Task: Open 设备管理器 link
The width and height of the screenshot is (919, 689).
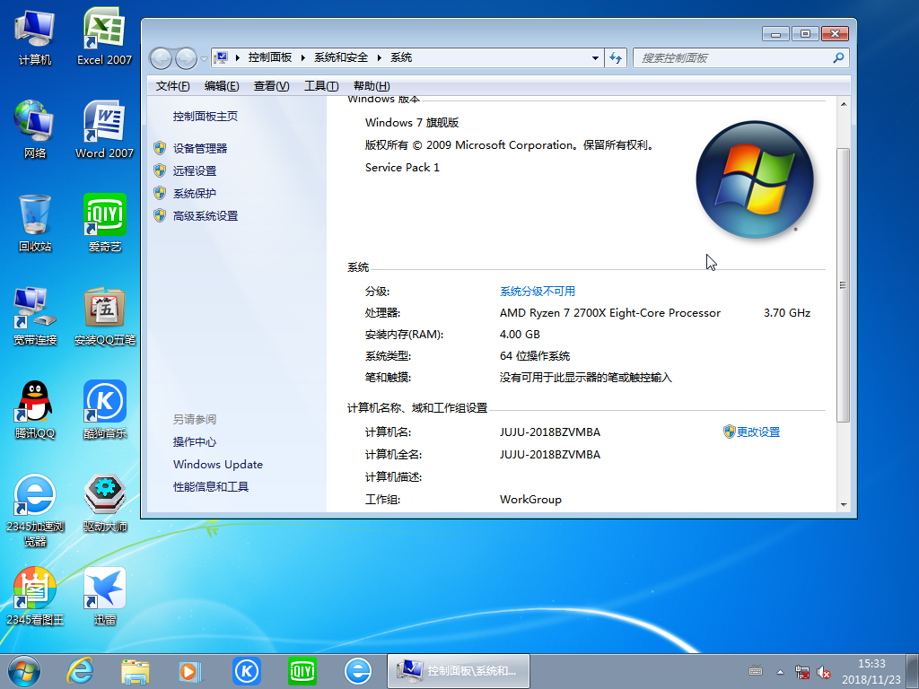Action: point(200,148)
